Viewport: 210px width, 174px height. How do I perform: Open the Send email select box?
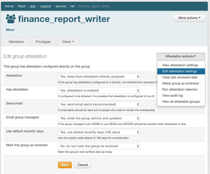(x=99, y=104)
